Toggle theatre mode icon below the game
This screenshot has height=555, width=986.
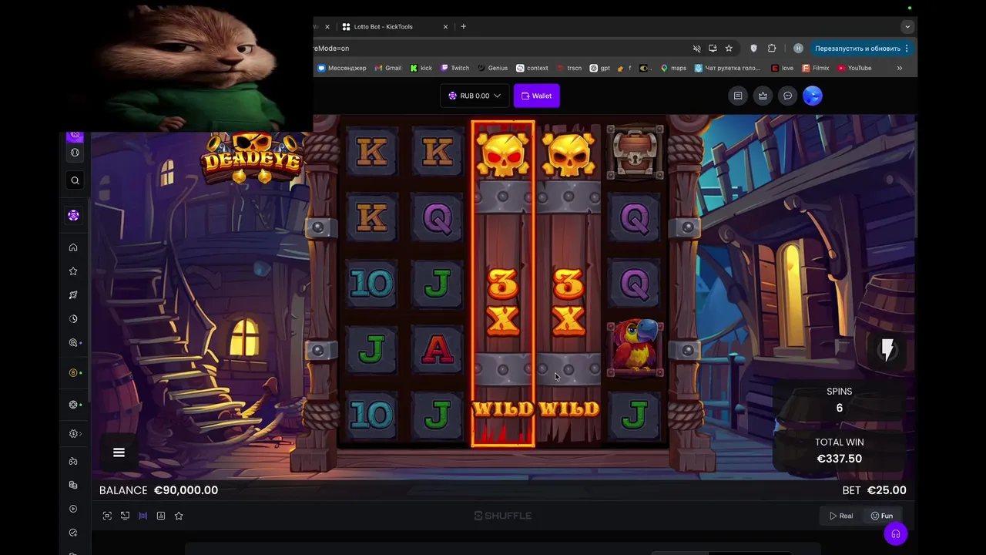143,516
